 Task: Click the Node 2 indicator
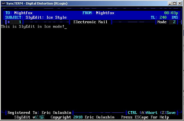coord(166,22)
